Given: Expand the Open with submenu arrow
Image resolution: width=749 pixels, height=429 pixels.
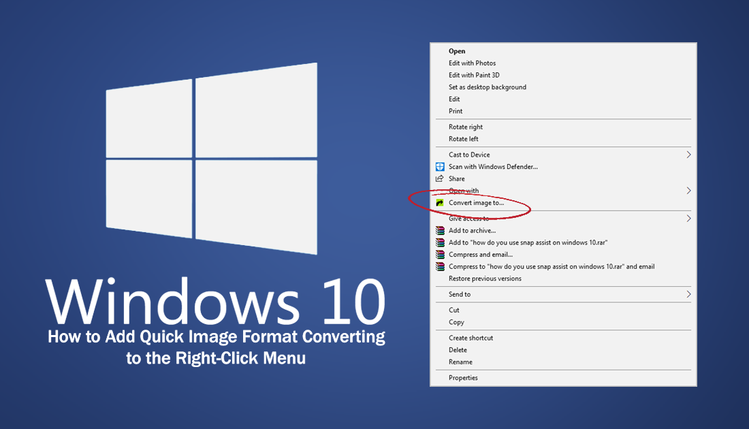Looking at the screenshot, I should 688,191.
